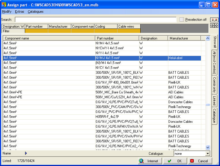The image size is (220, 166).
Task: Select the row 500V_MIC_Bare Cu Sheath
Action: tap(102, 92)
